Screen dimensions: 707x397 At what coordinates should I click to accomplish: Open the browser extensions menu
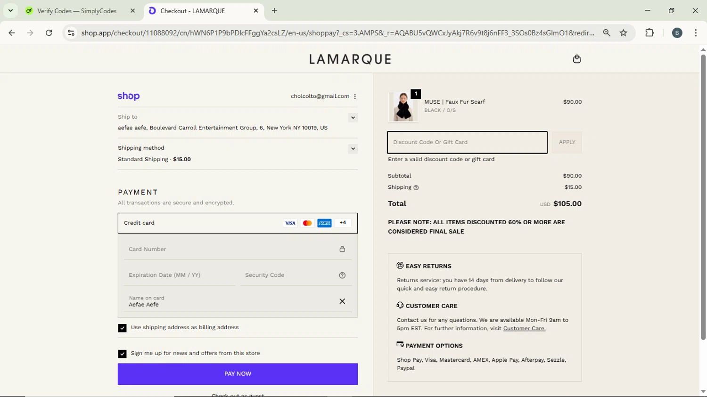point(649,33)
